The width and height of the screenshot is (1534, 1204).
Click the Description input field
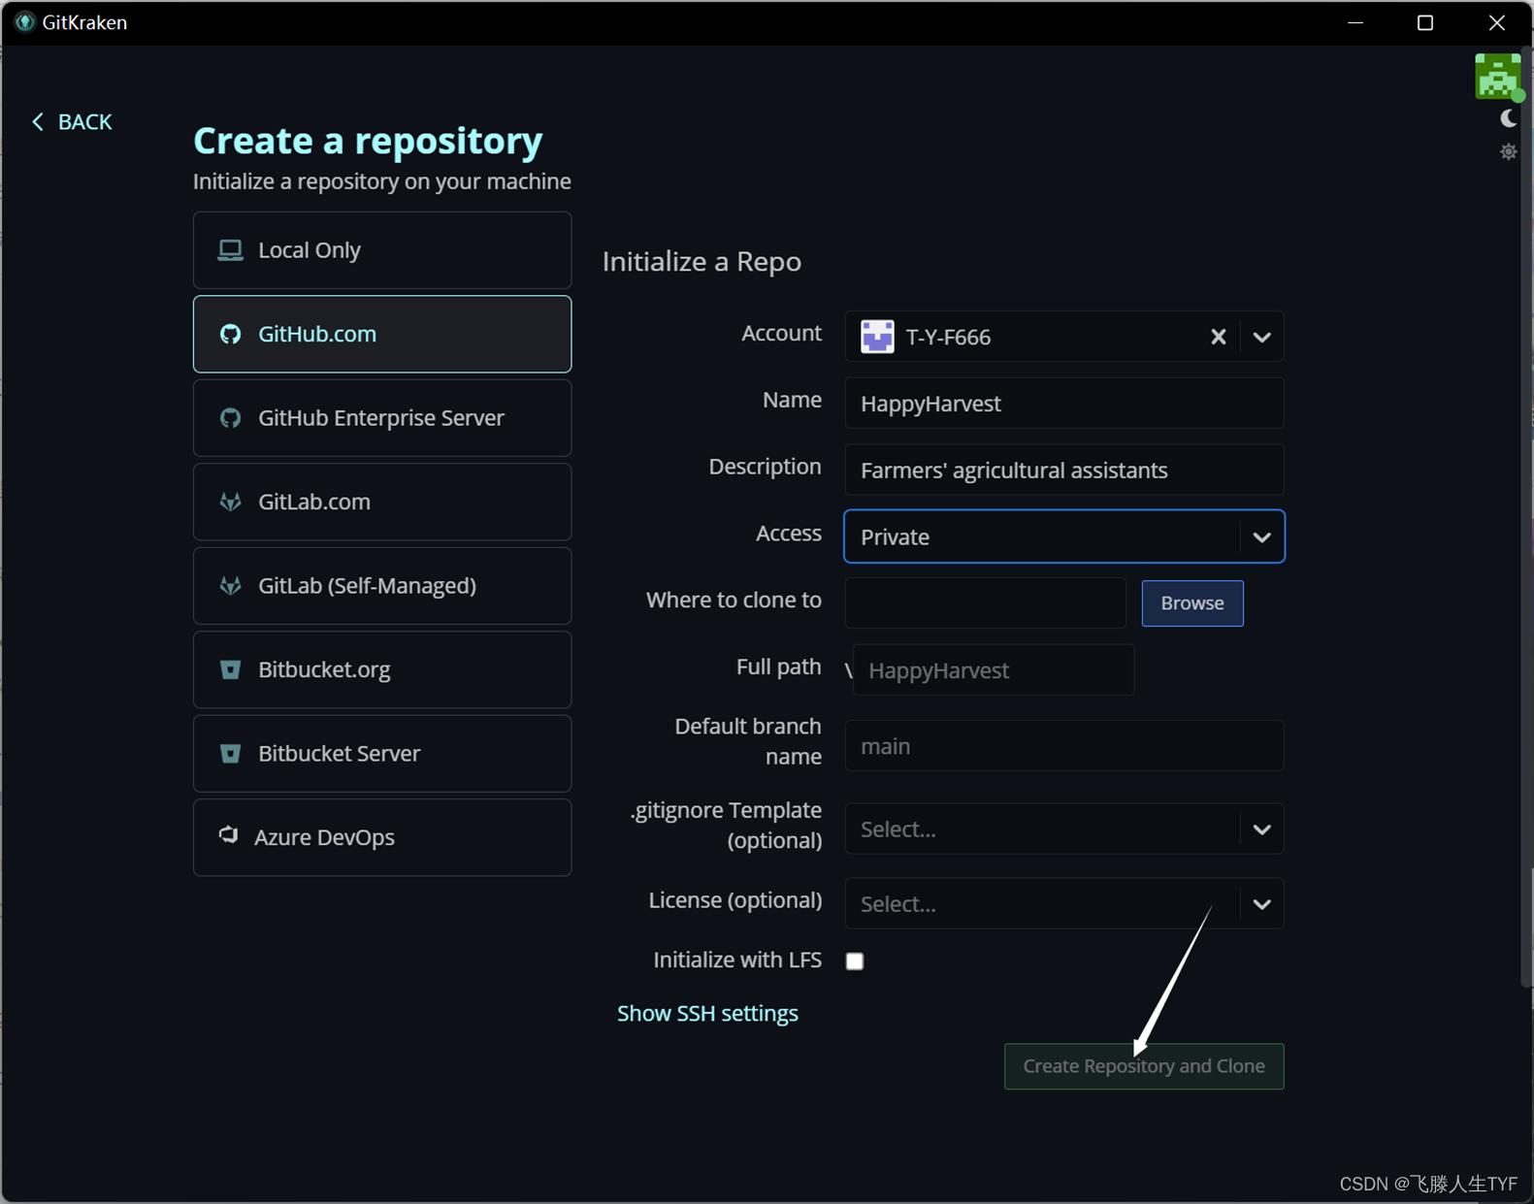[1064, 471]
